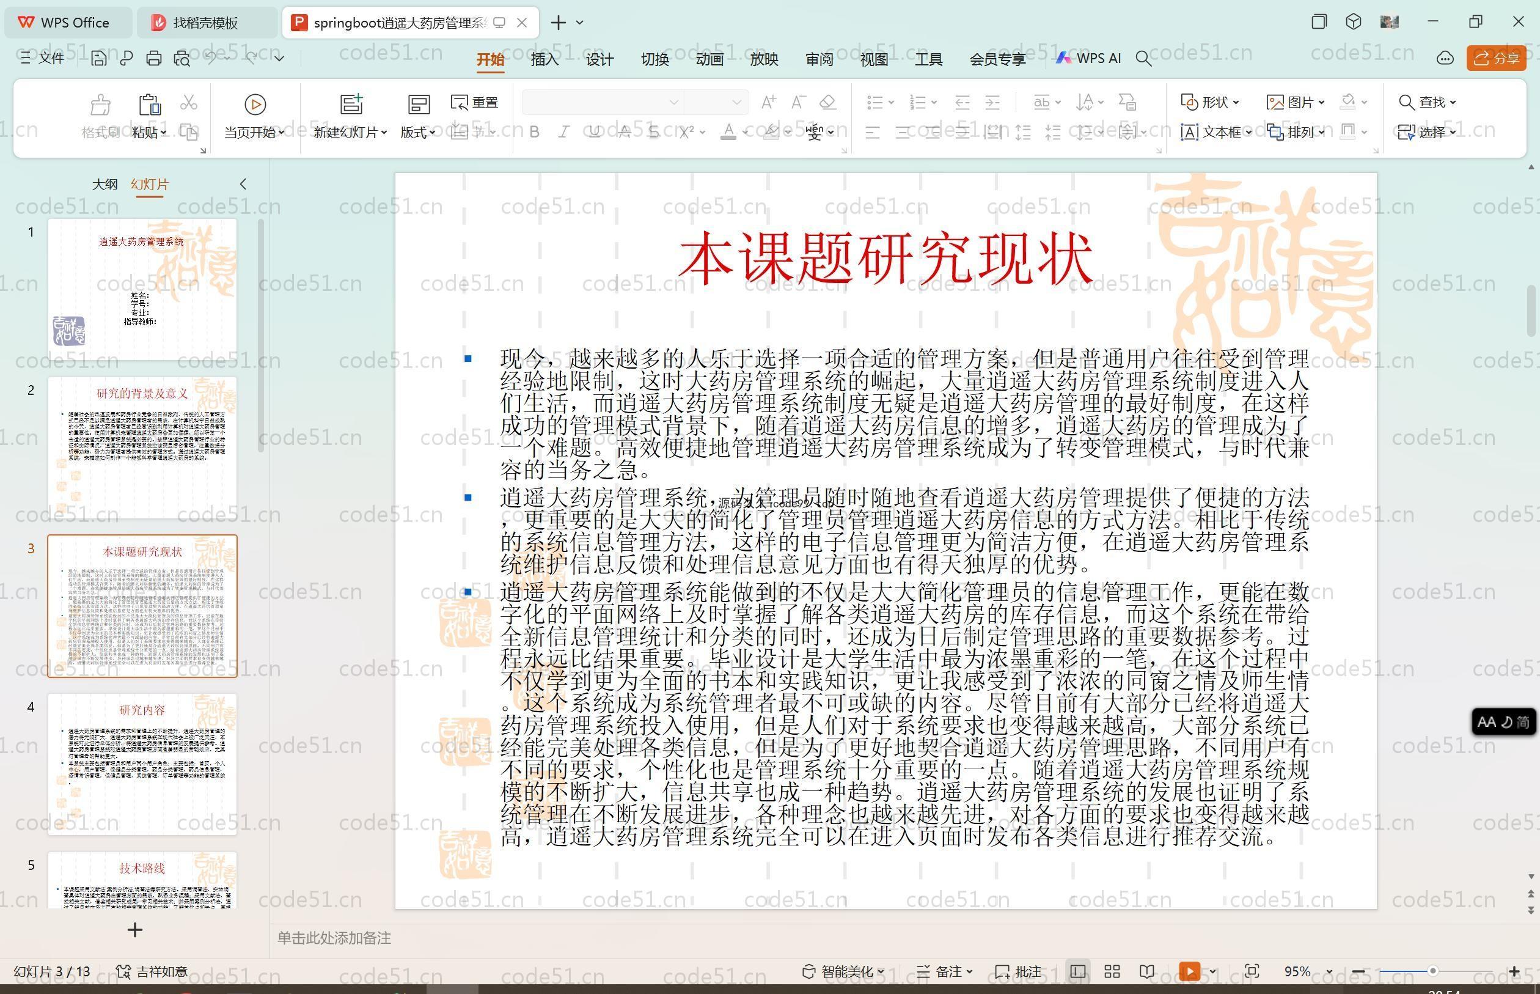Click the Smart Beautify (智能美化) button
This screenshot has width=1540, height=994.
click(x=843, y=971)
